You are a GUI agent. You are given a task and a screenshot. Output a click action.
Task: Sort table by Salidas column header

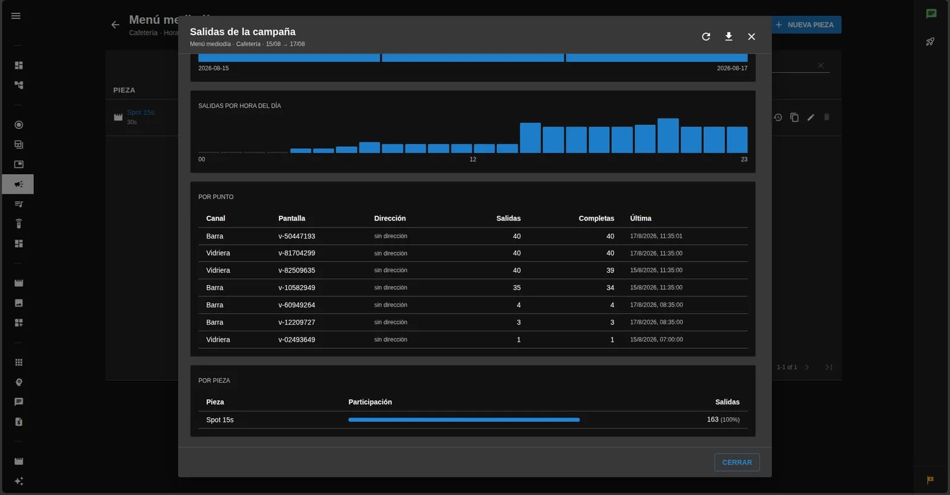508,218
